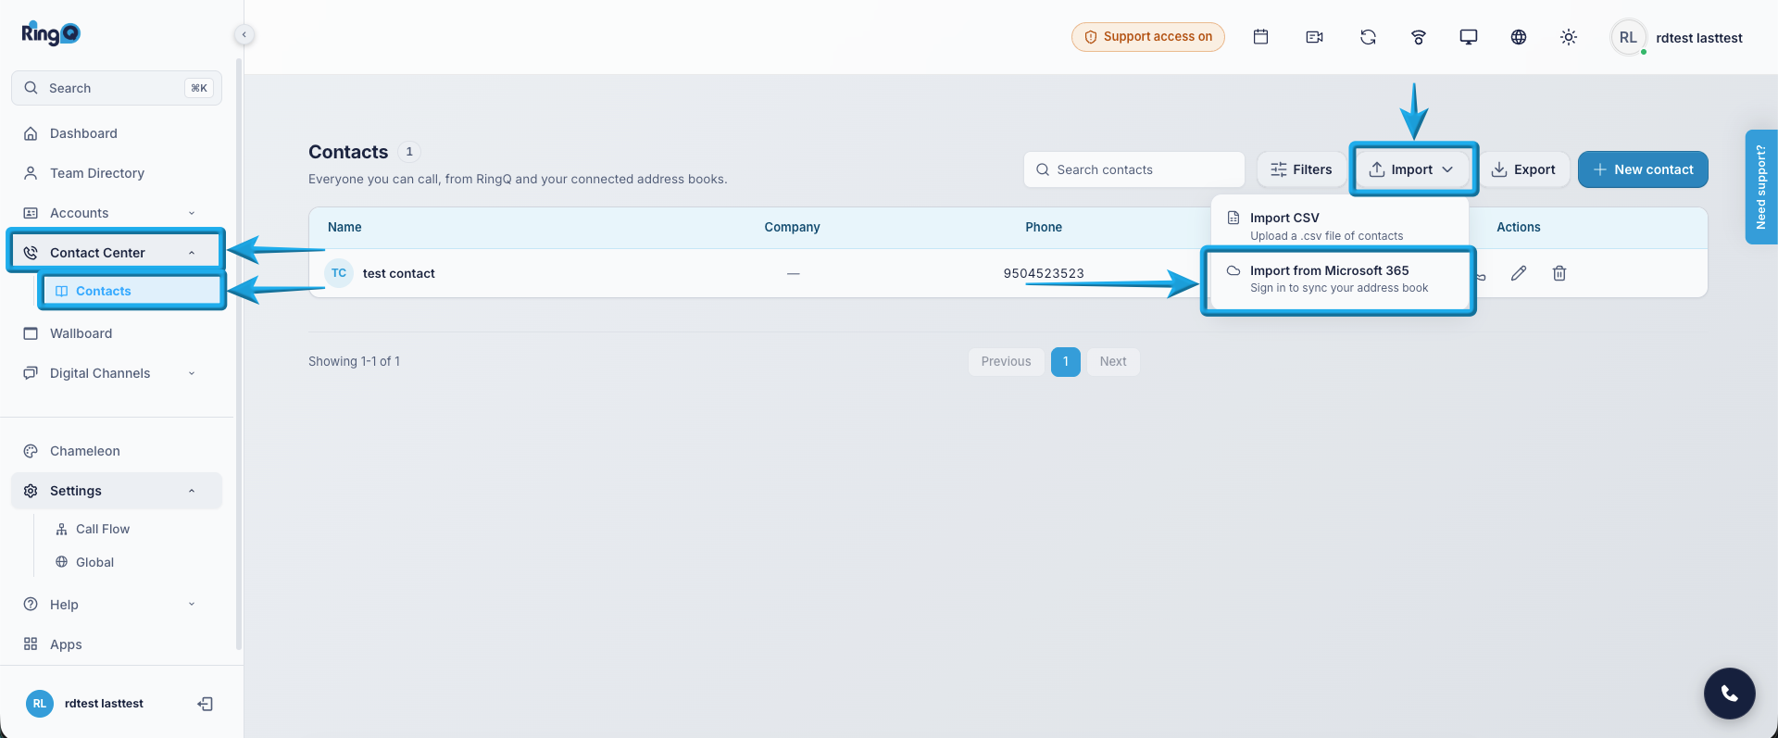Go to Team Directory in sidebar
This screenshot has height=738, width=1778.
tap(117, 173)
